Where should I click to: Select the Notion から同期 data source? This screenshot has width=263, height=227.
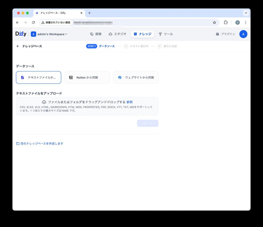(x=87, y=77)
